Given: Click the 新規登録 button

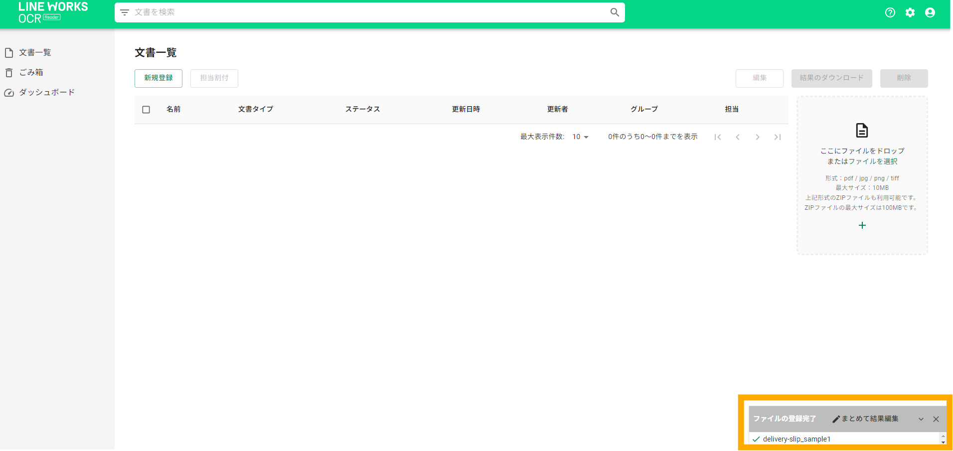Looking at the screenshot, I should point(159,78).
